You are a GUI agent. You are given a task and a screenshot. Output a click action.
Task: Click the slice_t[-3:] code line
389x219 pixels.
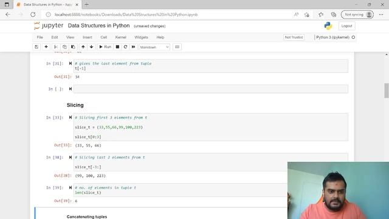(88, 167)
